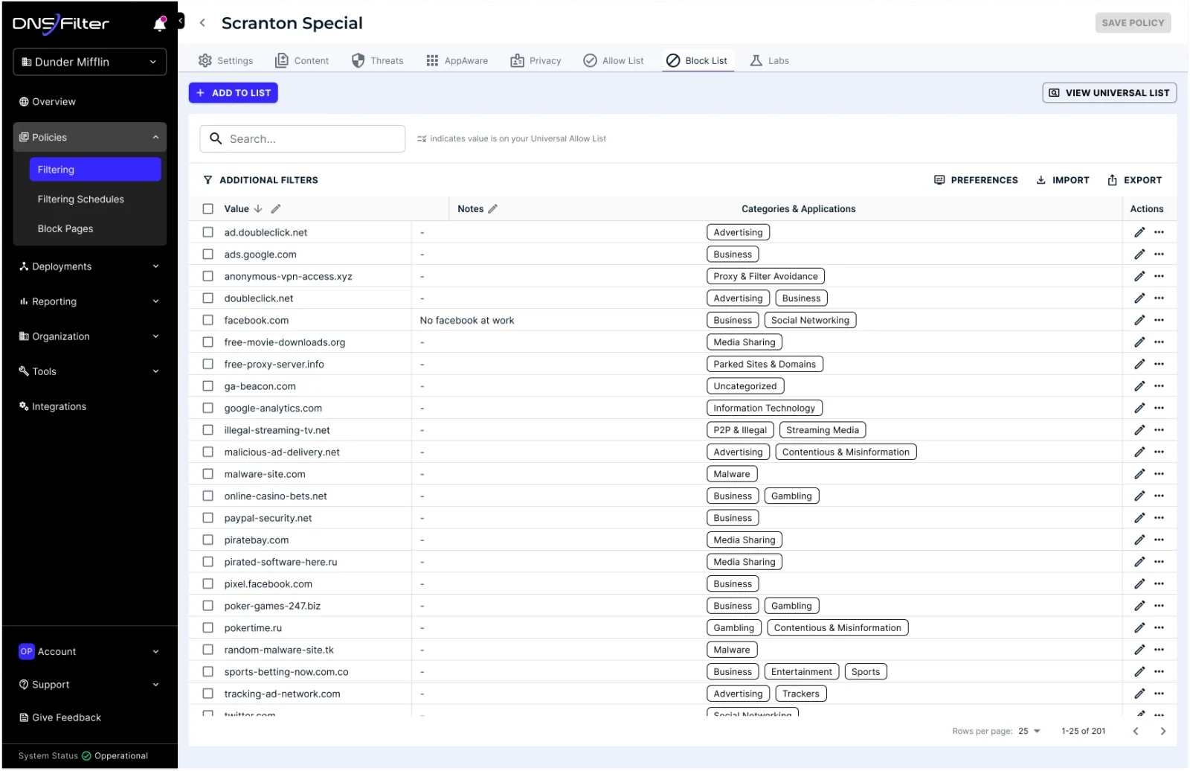
Task: Click the SAVE POLICY button
Action: (1133, 23)
